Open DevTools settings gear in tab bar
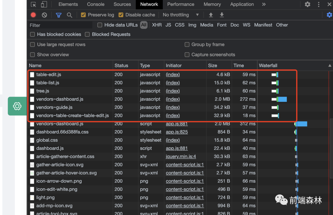This screenshot has width=333, height=215. (x=307, y=4)
